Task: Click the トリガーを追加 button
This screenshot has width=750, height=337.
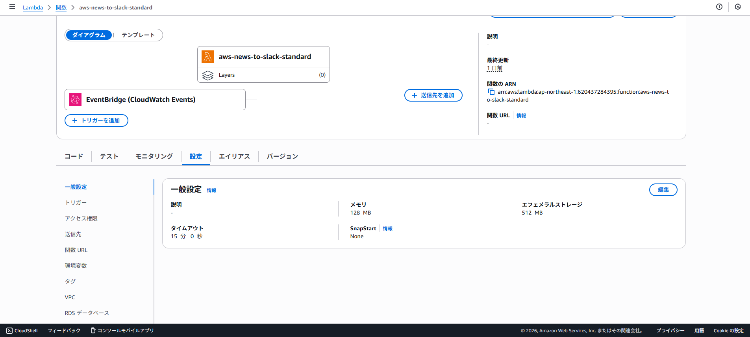Action: (96, 120)
